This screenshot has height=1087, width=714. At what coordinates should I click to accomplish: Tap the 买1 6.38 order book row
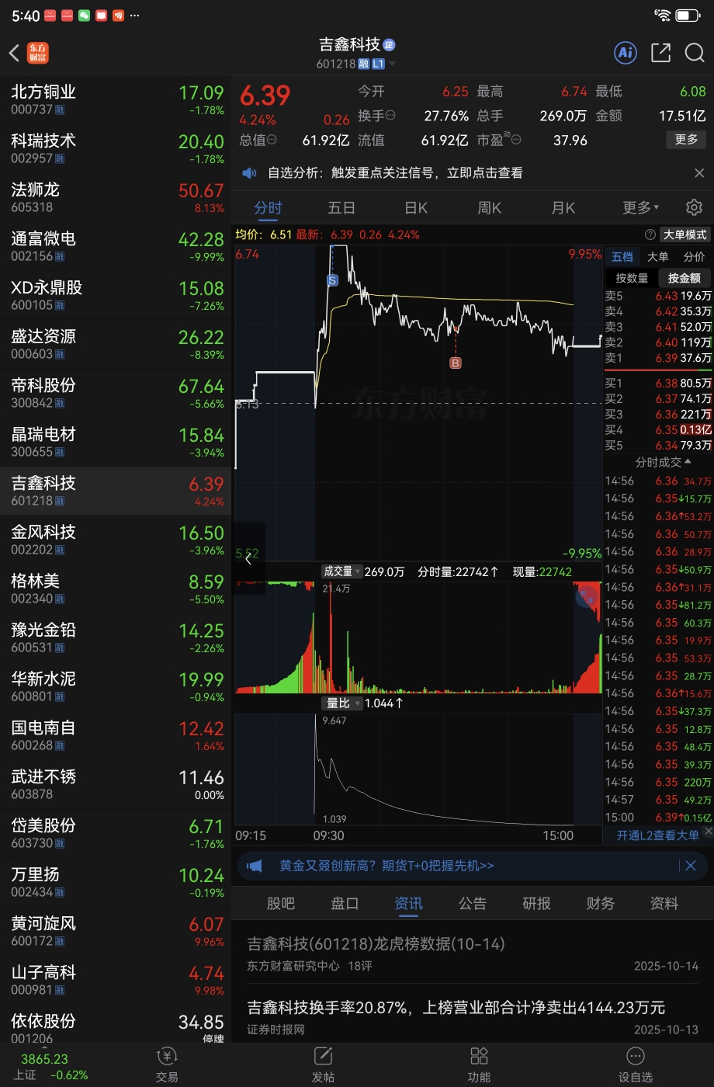658,383
